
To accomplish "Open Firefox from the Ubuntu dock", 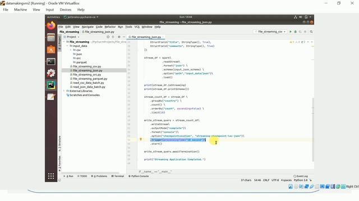I will [x=51, y=26].
